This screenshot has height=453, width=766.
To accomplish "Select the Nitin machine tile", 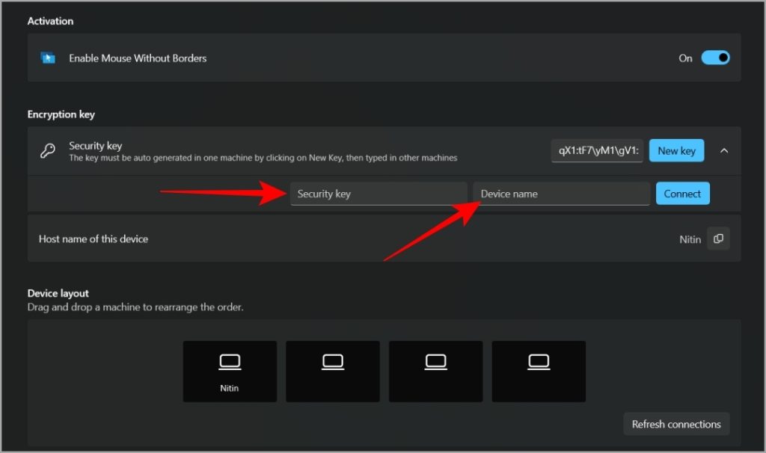I will 230,372.
